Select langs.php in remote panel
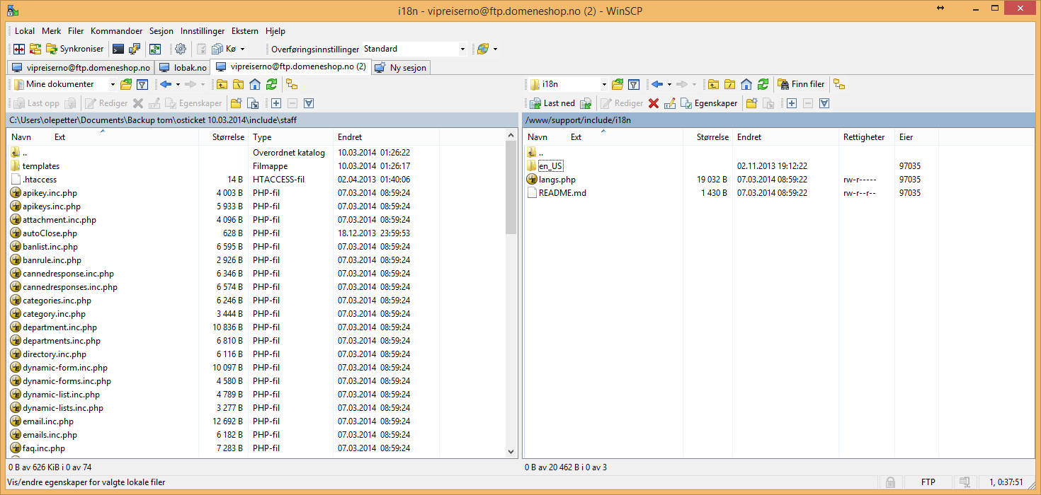 click(x=557, y=180)
